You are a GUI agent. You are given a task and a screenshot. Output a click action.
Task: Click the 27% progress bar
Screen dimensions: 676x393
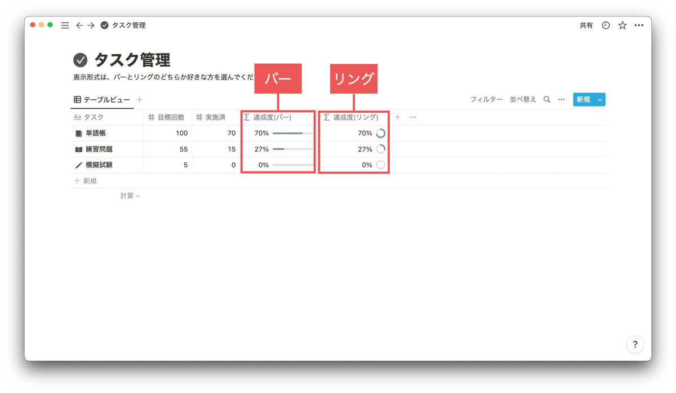292,149
